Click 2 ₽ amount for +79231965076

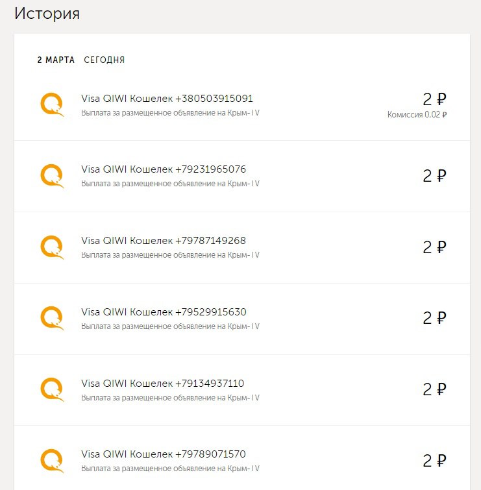pyautogui.click(x=435, y=176)
